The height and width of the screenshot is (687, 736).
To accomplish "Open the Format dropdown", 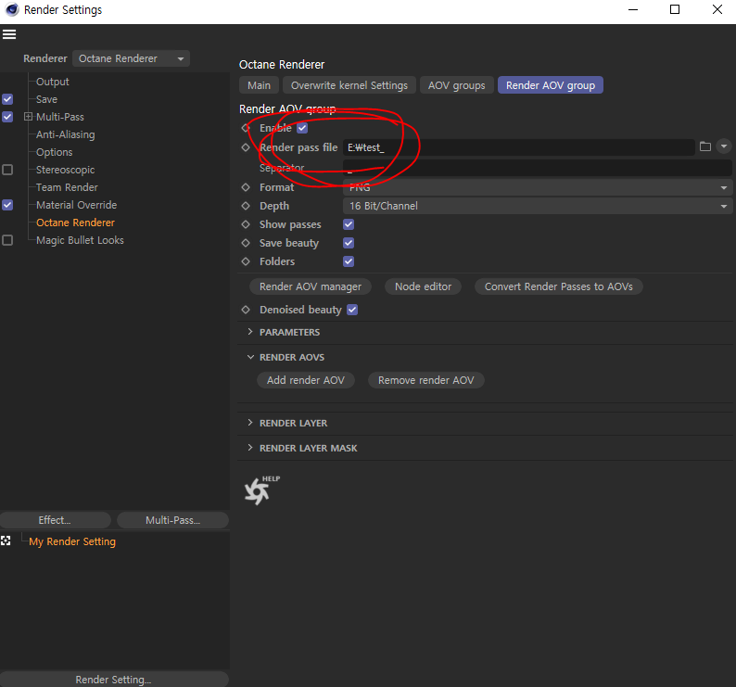I will click(x=537, y=187).
